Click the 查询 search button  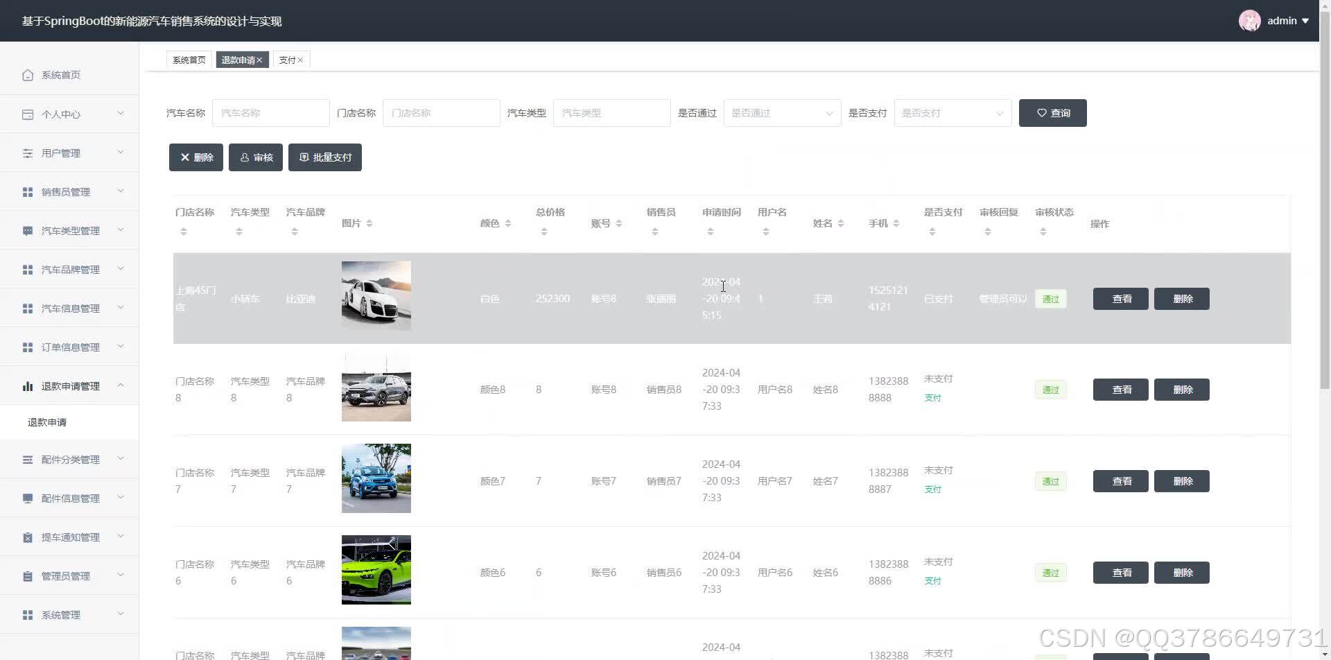tap(1052, 113)
